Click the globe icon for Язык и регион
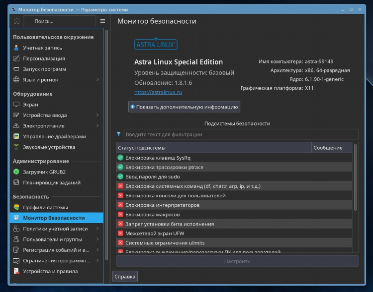This screenshot has width=373, height=292. tap(16, 80)
